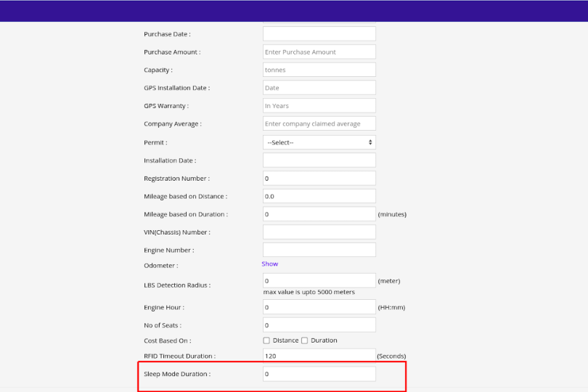Open the Permit dropdown
This screenshot has width=588, height=392.
point(319,142)
